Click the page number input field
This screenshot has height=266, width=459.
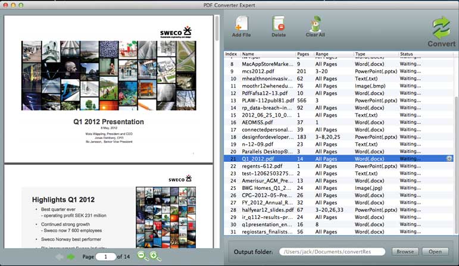[x=105, y=256]
